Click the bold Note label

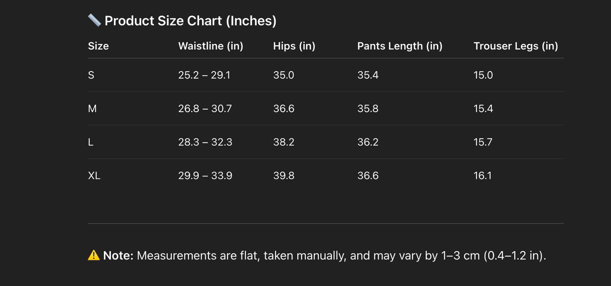118,256
